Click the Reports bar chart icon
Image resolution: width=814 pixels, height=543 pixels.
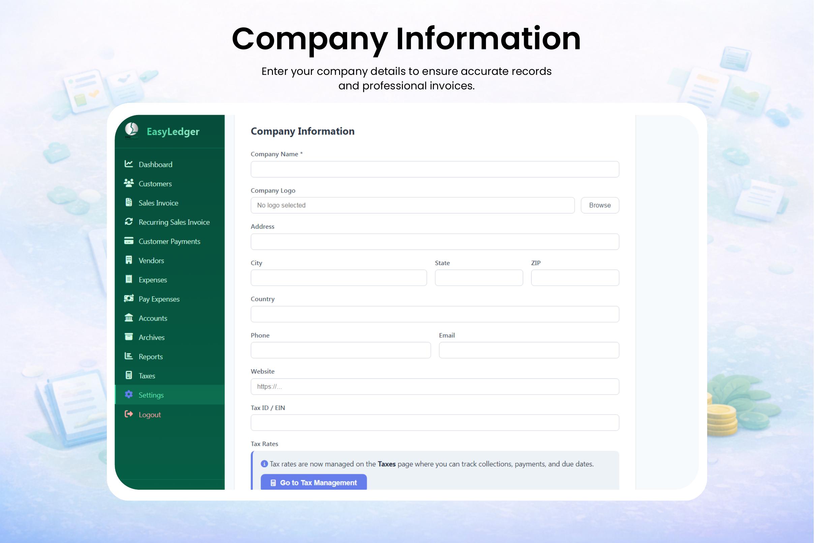(x=129, y=356)
